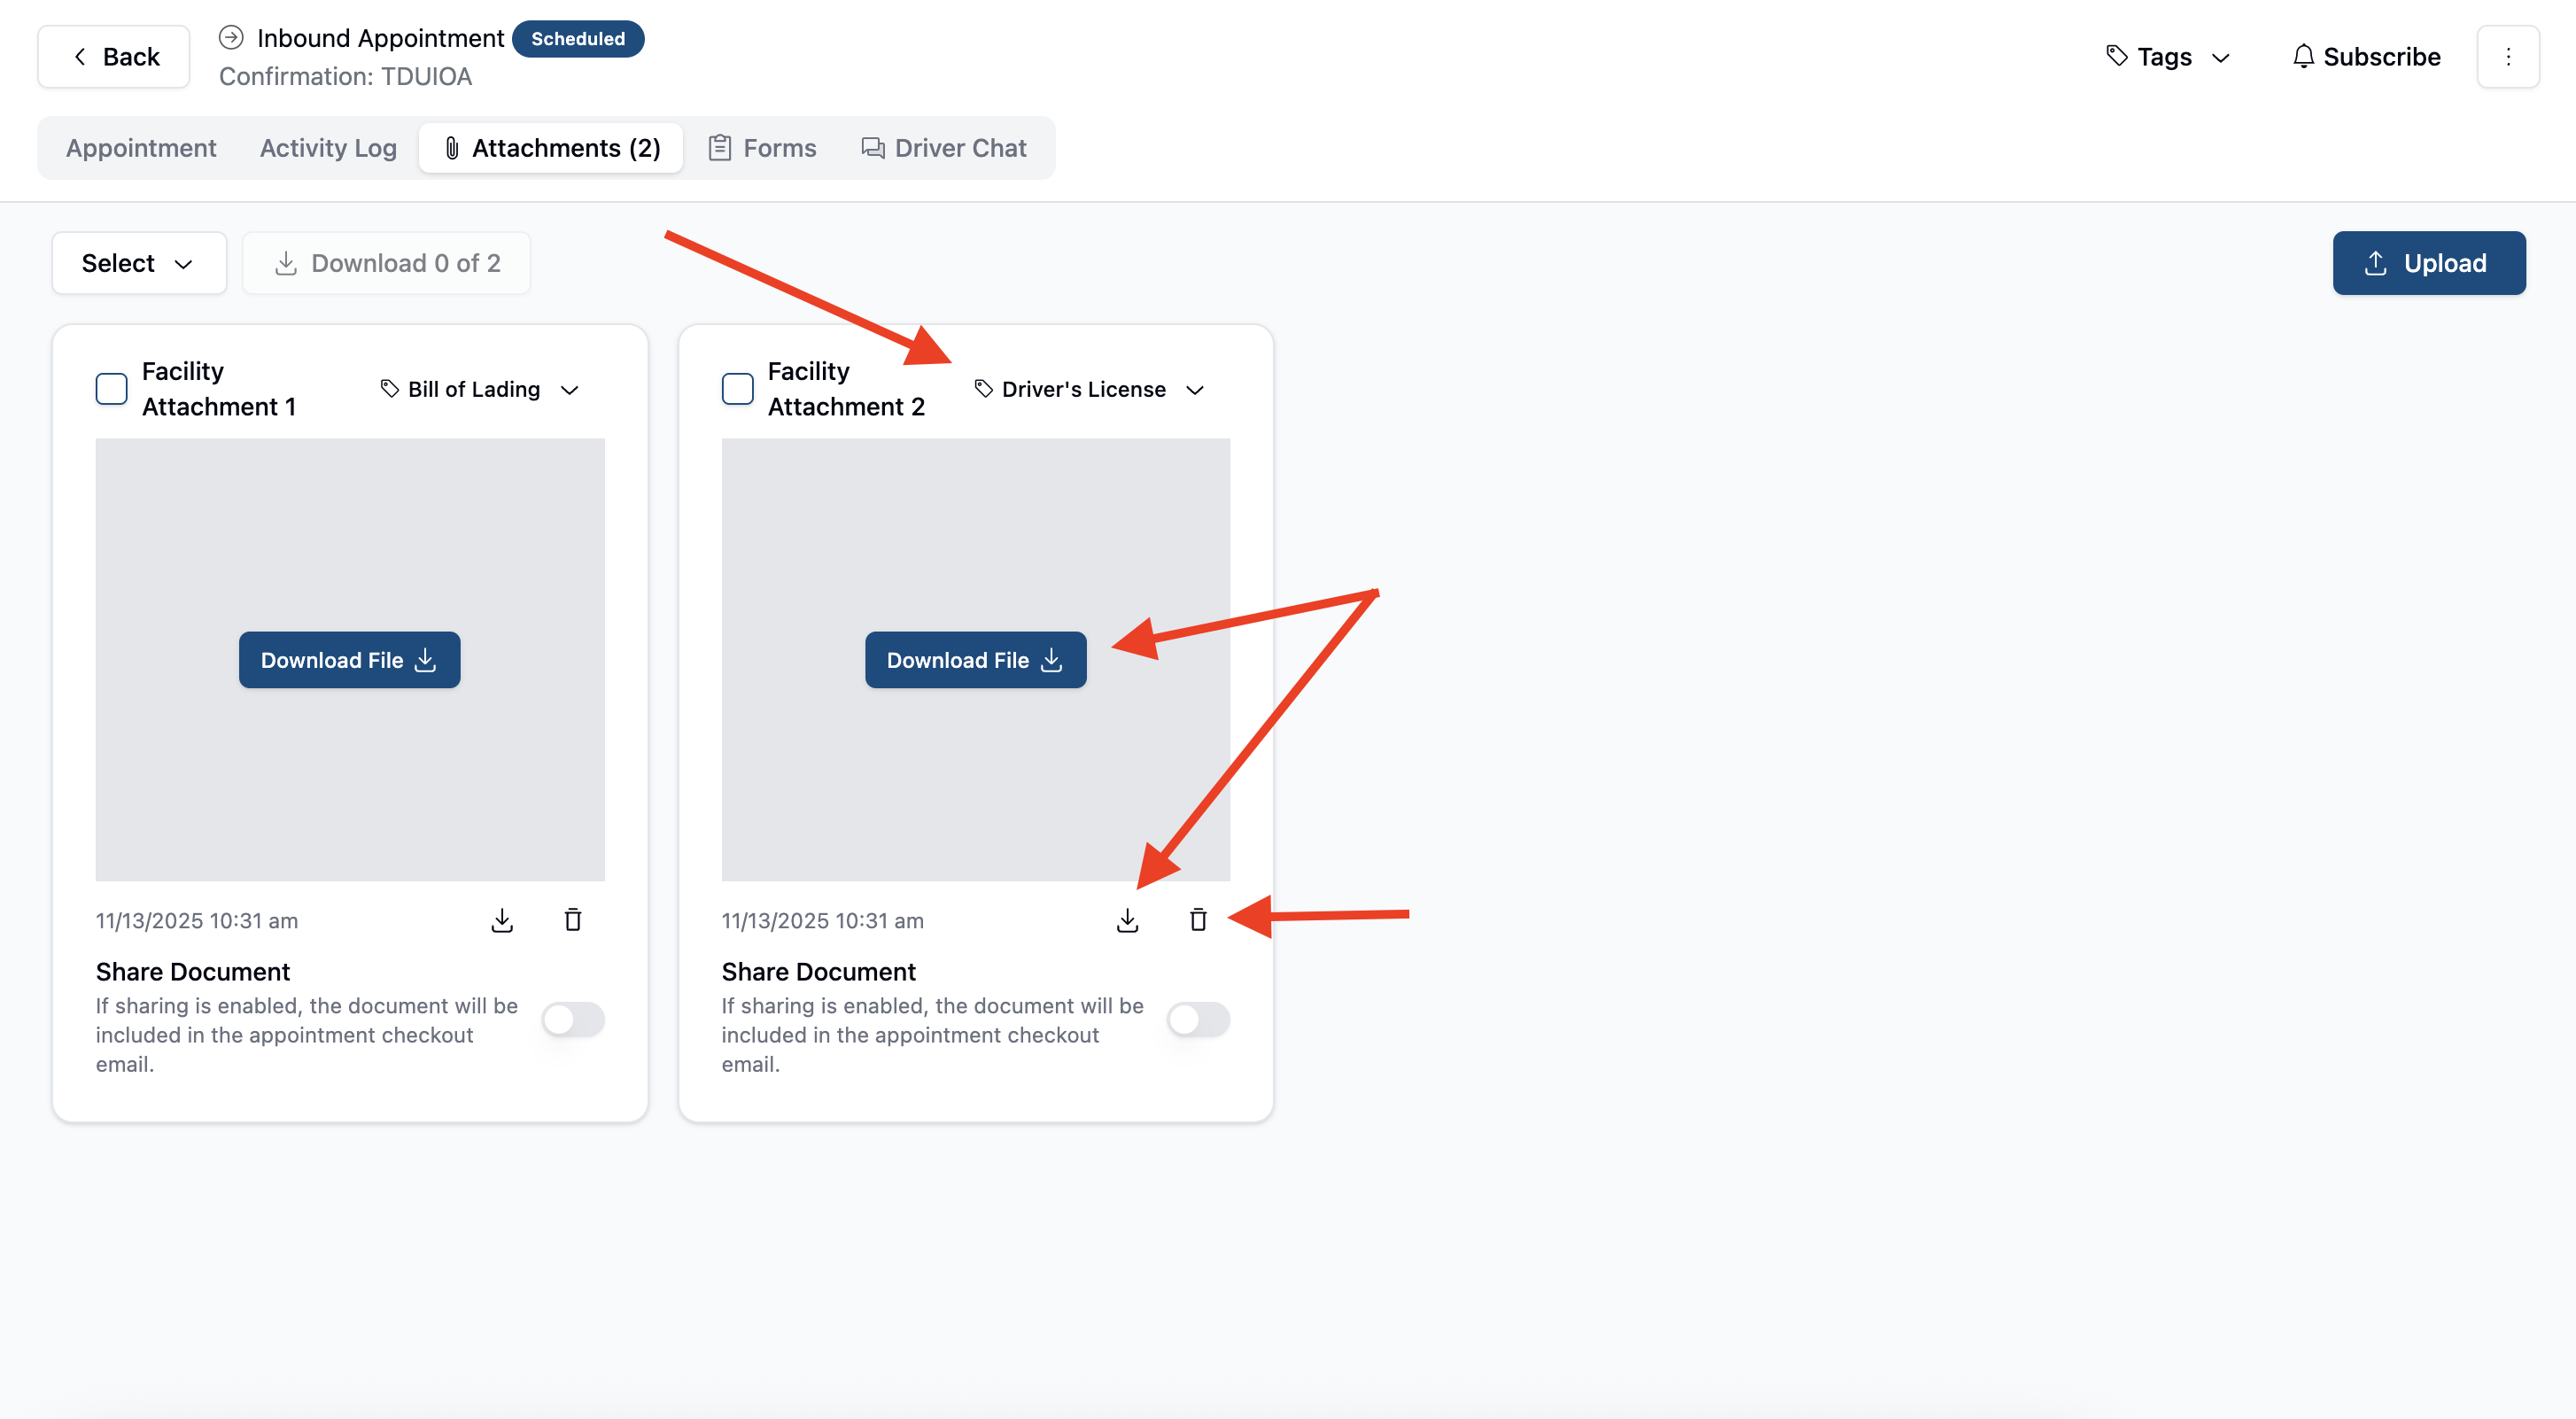Expand the Select dropdown
The height and width of the screenshot is (1419, 2576).
click(x=139, y=263)
